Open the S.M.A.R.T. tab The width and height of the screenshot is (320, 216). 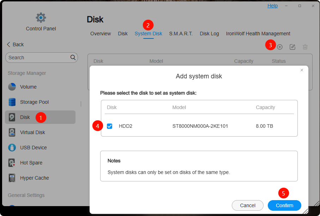pos(181,34)
